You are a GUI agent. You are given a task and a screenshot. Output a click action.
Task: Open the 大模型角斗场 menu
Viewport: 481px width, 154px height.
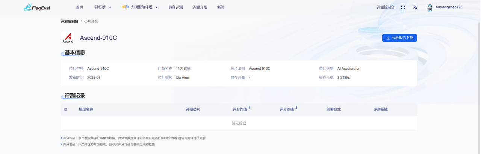[x=141, y=7]
